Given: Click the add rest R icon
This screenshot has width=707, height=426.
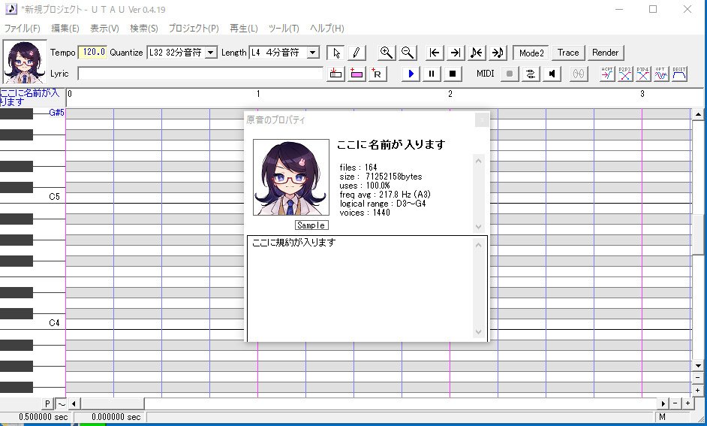Looking at the screenshot, I should click(x=377, y=74).
